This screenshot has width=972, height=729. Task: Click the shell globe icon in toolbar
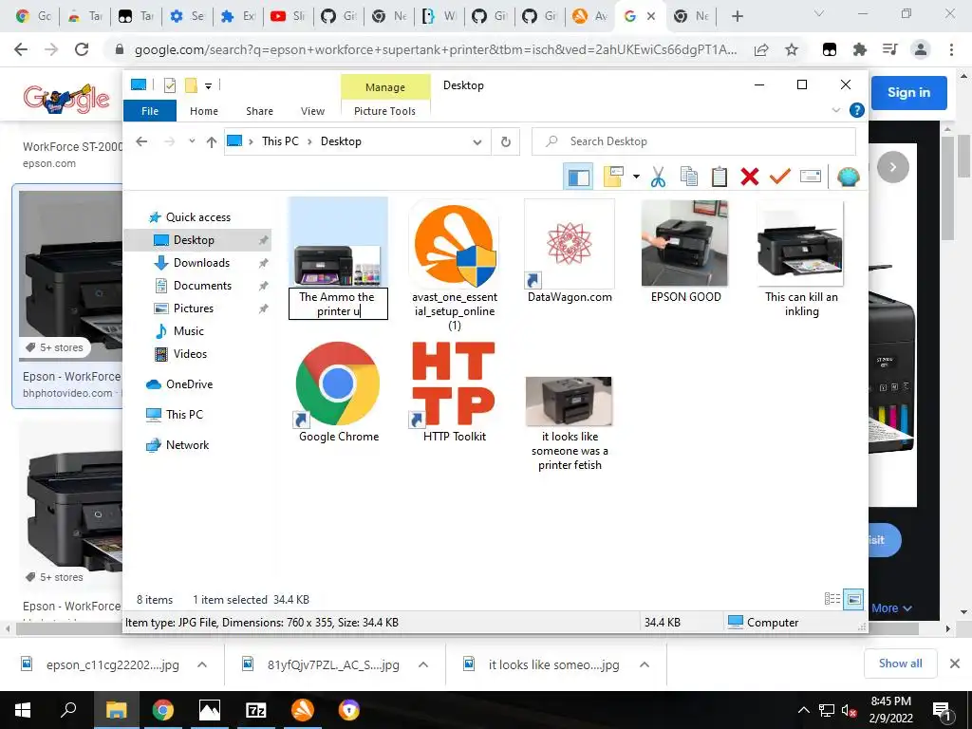848,178
